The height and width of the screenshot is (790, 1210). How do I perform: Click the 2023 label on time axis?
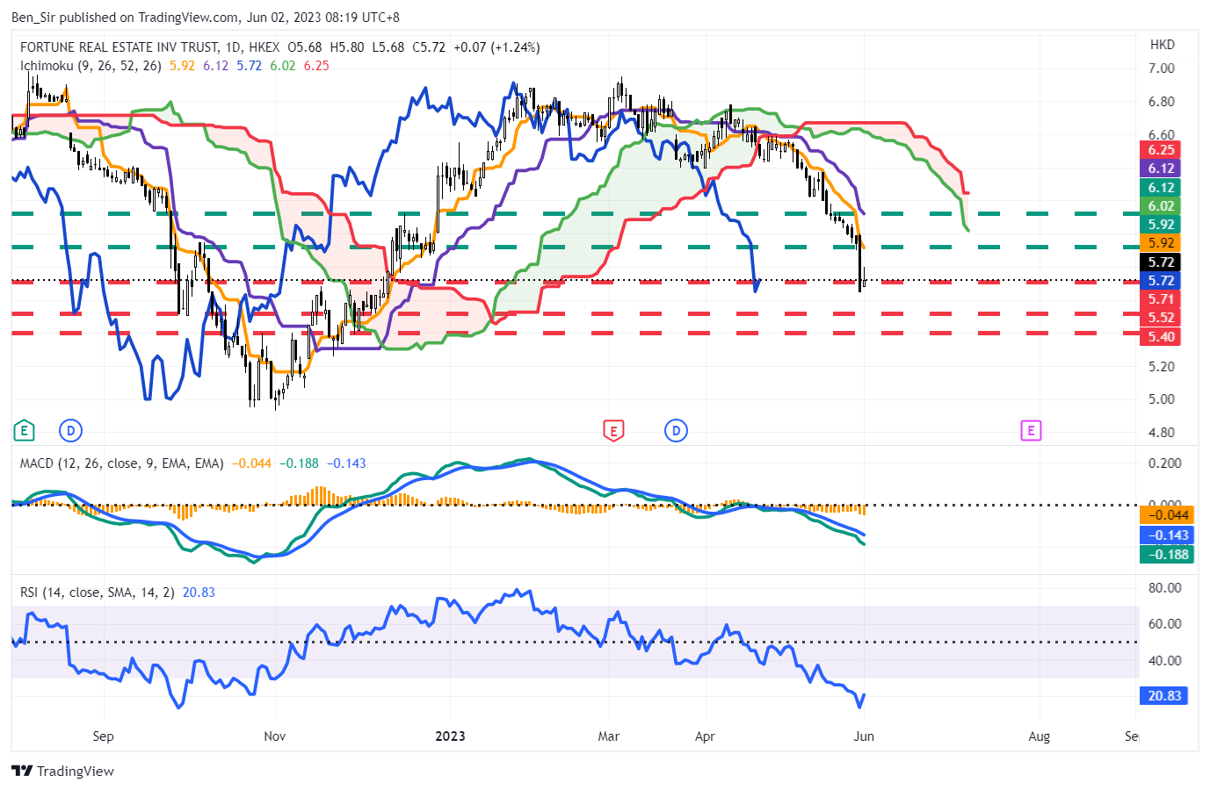450,736
